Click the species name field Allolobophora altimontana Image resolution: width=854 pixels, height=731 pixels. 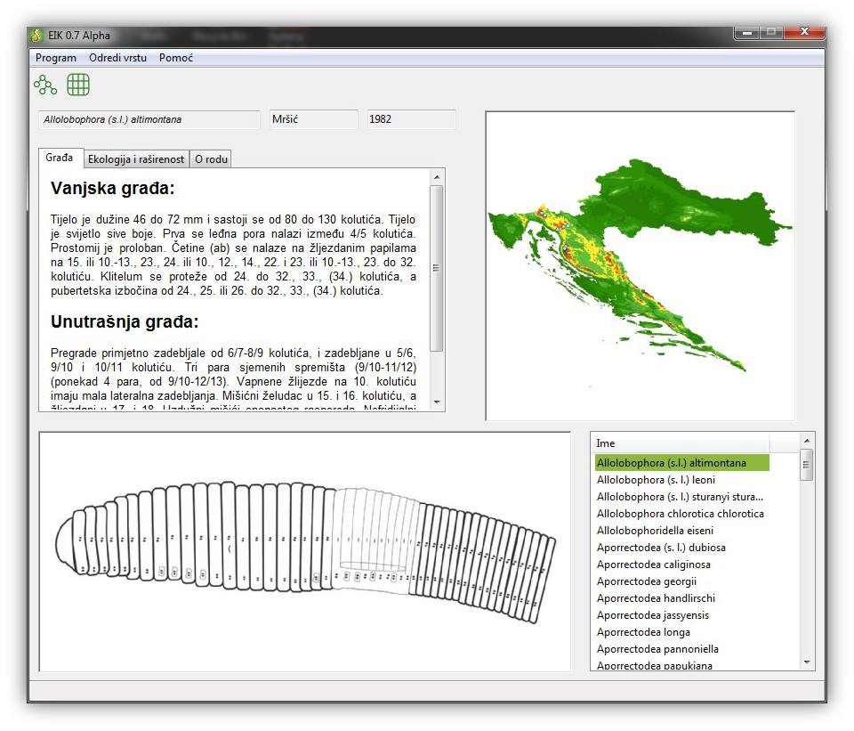pyautogui.click(x=149, y=119)
